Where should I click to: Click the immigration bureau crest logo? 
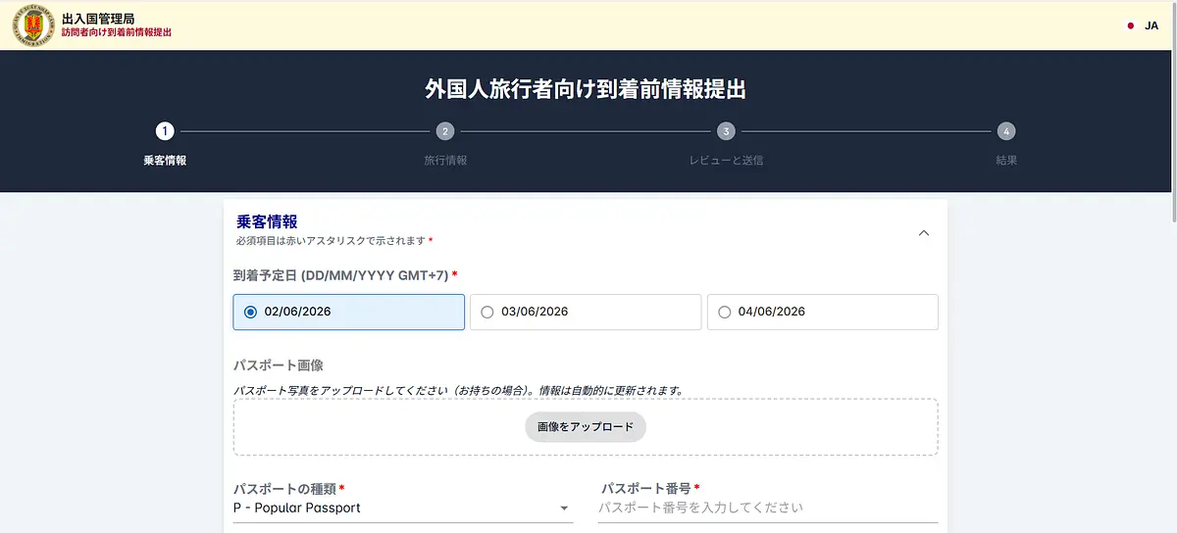[34, 25]
